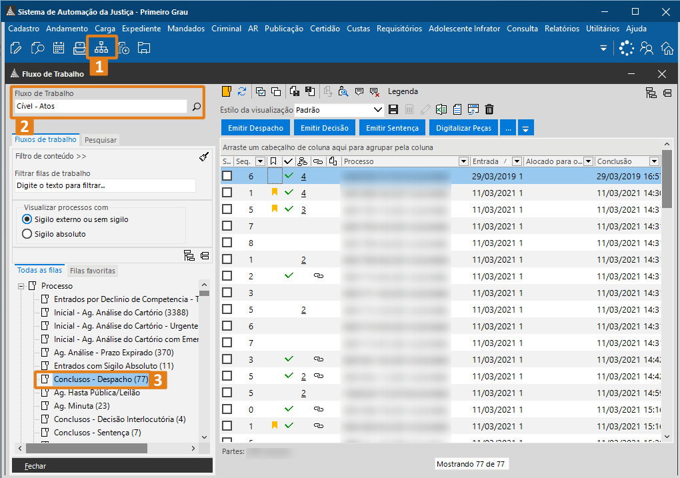The width and height of the screenshot is (680, 478).
Task: Open the home icon at top right
Action: click(667, 48)
